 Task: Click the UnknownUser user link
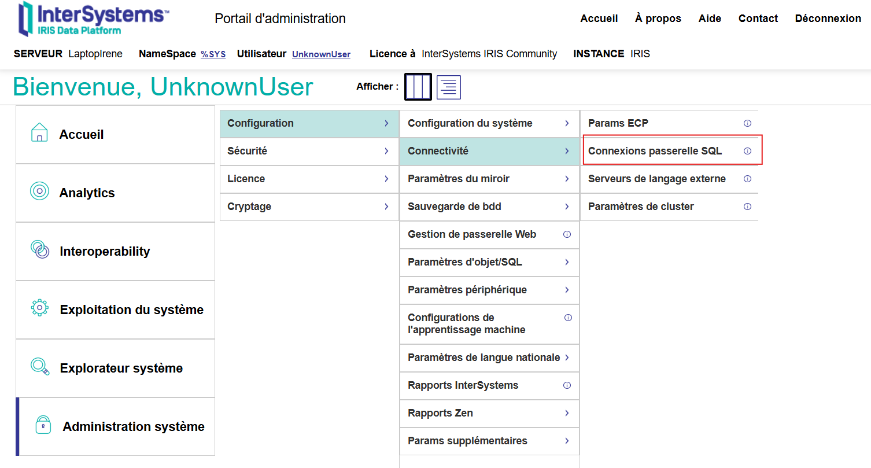(321, 54)
